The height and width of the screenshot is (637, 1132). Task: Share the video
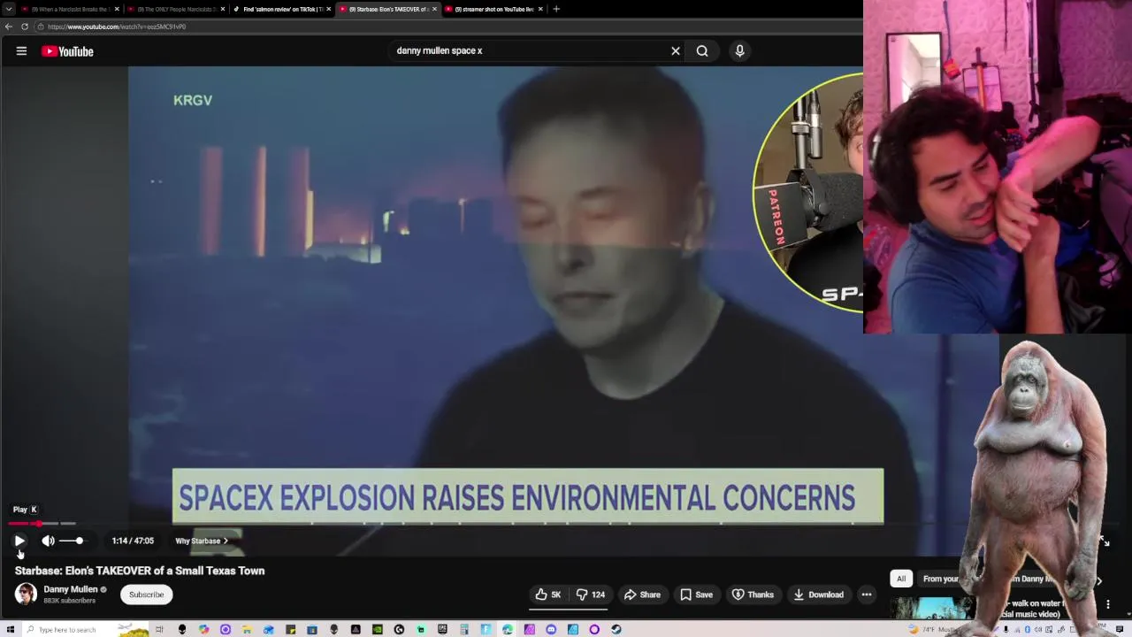click(x=642, y=595)
